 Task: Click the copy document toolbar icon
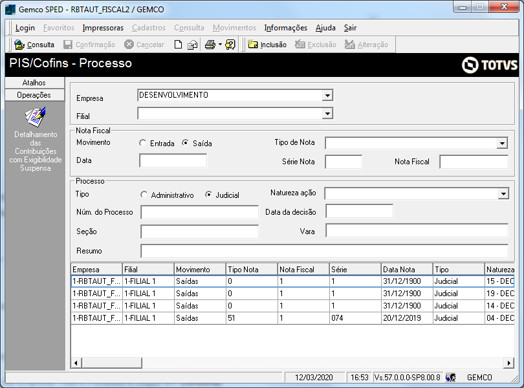coord(192,45)
